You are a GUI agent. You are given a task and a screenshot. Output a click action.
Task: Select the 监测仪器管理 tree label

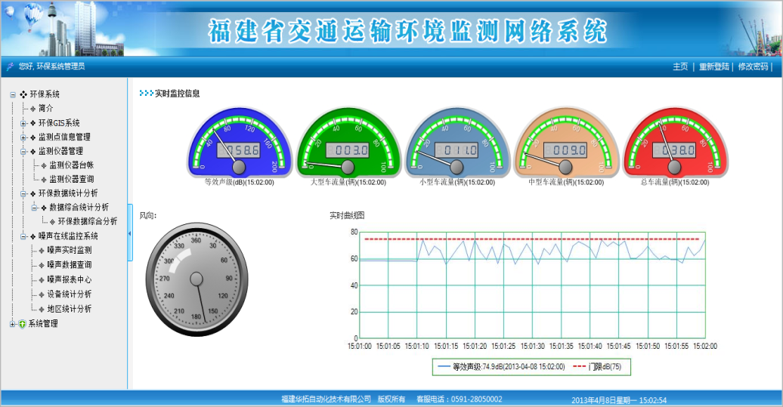tap(61, 151)
